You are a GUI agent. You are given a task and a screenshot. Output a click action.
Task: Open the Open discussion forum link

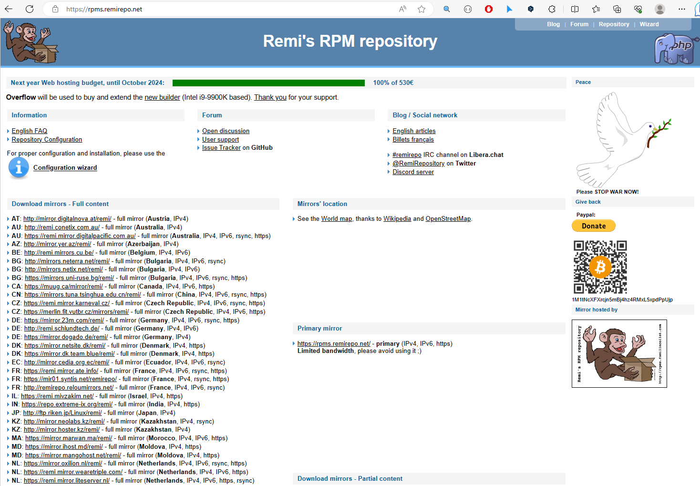click(x=226, y=131)
